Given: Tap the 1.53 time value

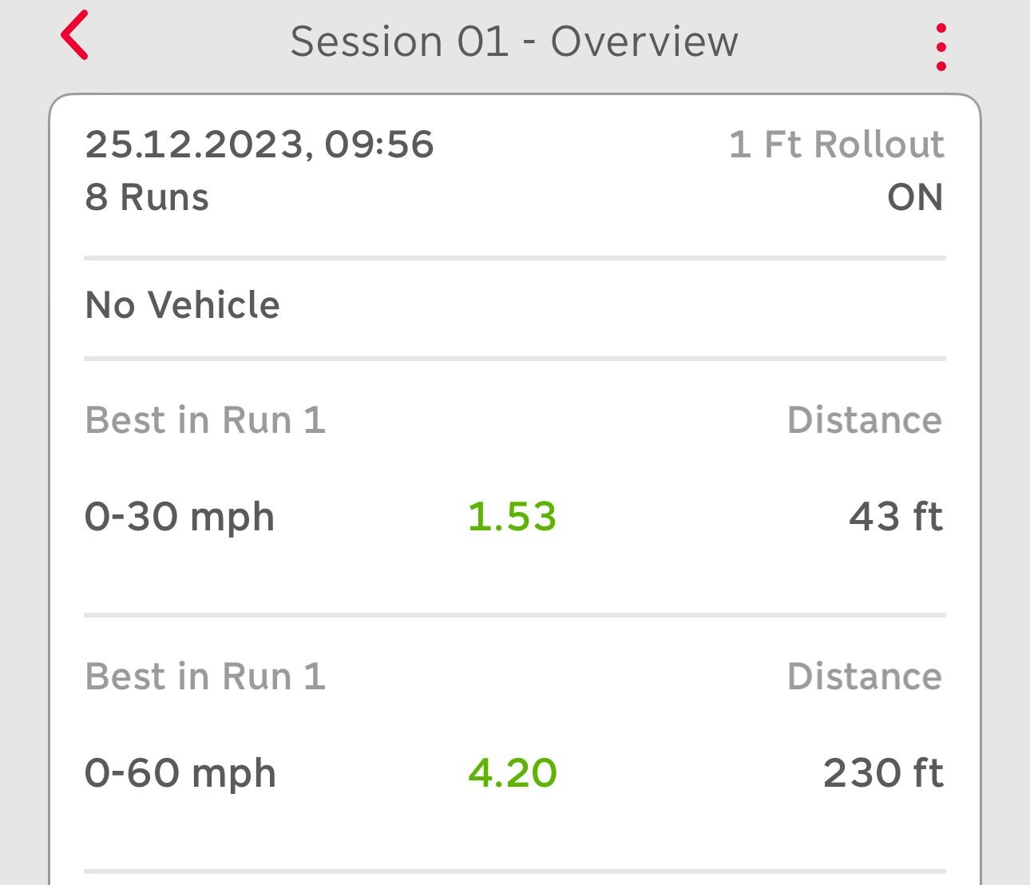Looking at the screenshot, I should (512, 517).
